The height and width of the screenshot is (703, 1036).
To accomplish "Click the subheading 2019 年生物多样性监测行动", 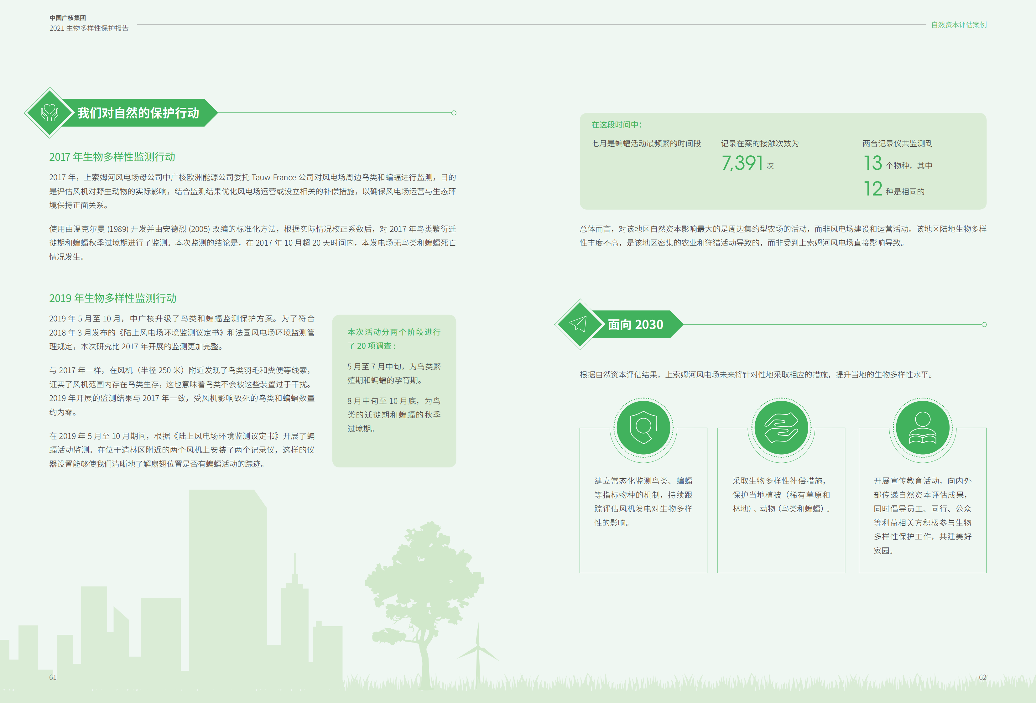I will tap(113, 298).
